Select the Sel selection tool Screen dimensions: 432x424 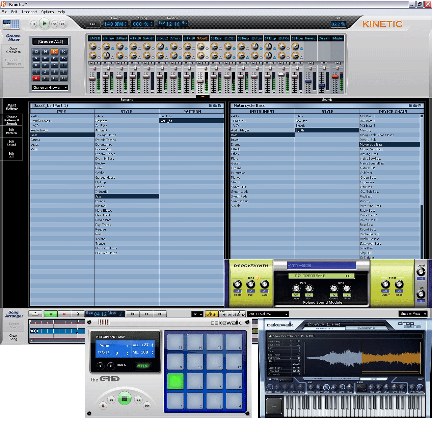[x=225, y=314]
